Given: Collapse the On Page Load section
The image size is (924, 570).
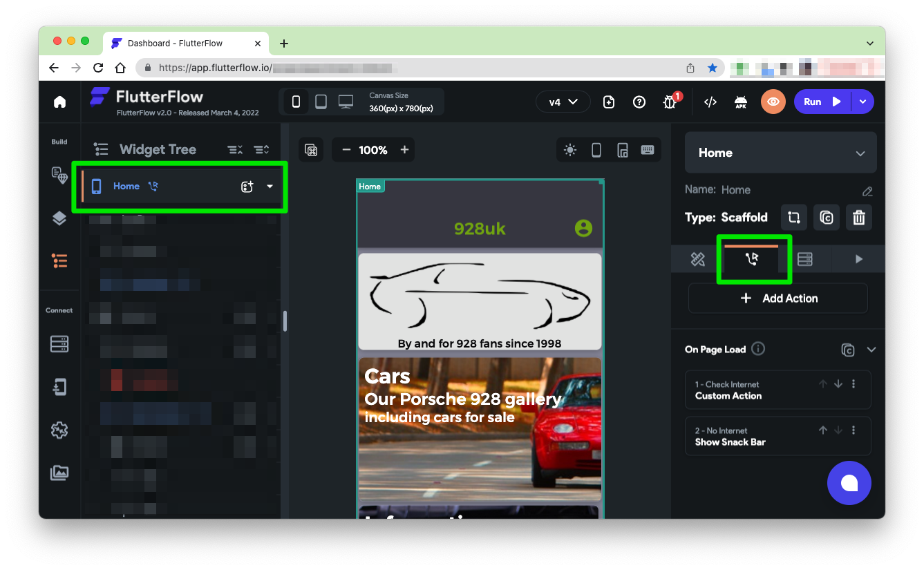Looking at the screenshot, I should click(x=871, y=350).
